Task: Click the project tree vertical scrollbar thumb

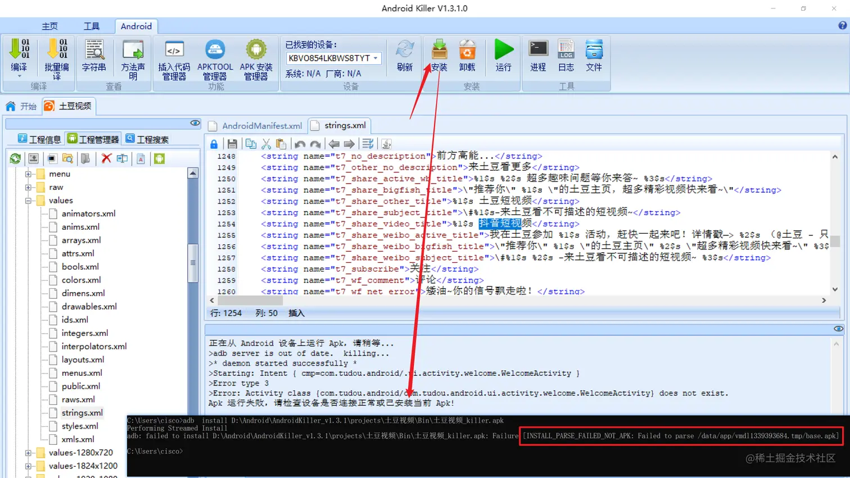Action: pos(193,263)
